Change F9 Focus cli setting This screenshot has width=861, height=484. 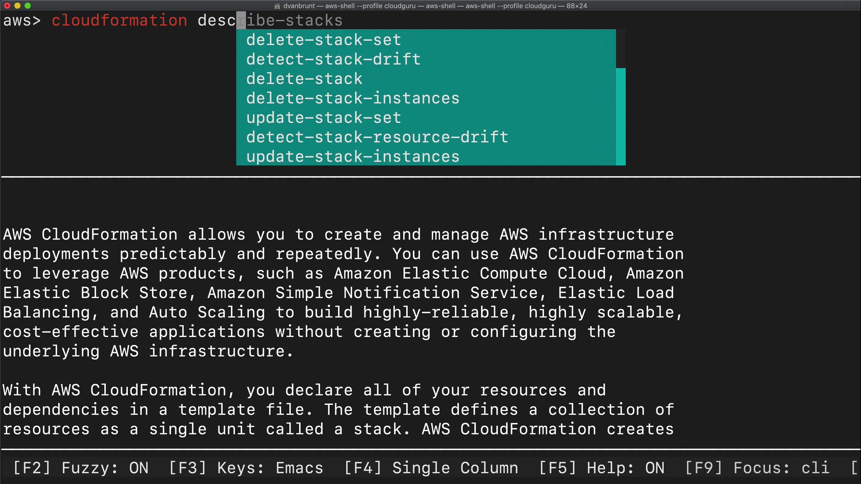[x=757, y=468]
